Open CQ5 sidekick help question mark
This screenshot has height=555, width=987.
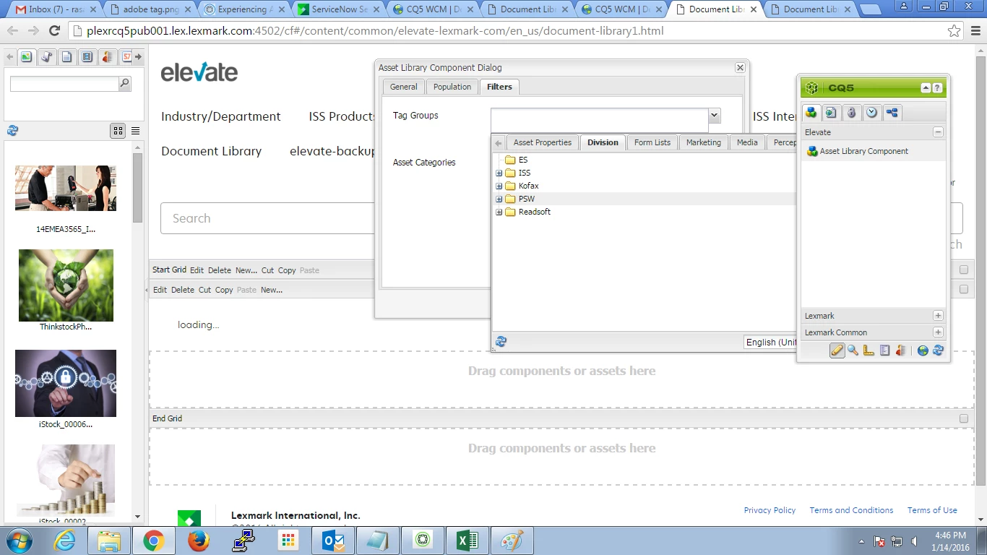pyautogui.click(x=937, y=88)
